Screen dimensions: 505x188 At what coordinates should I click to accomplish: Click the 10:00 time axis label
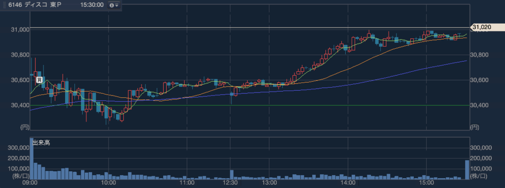[x=108, y=183]
